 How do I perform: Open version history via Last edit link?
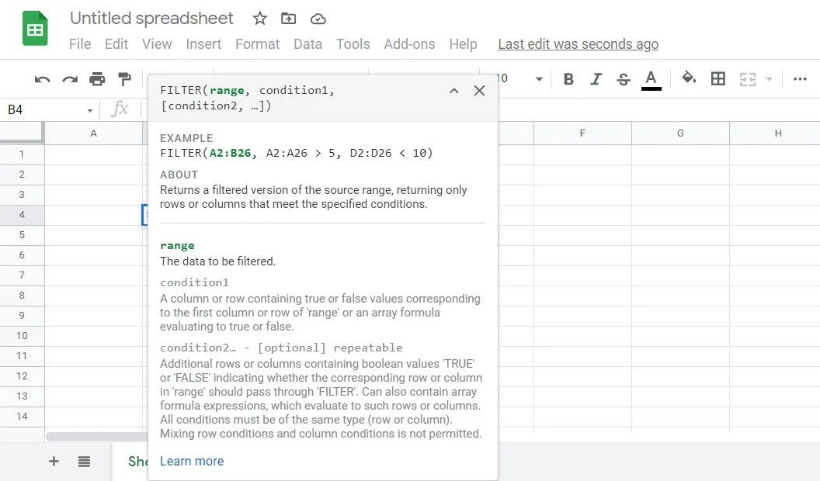pos(578,44)
